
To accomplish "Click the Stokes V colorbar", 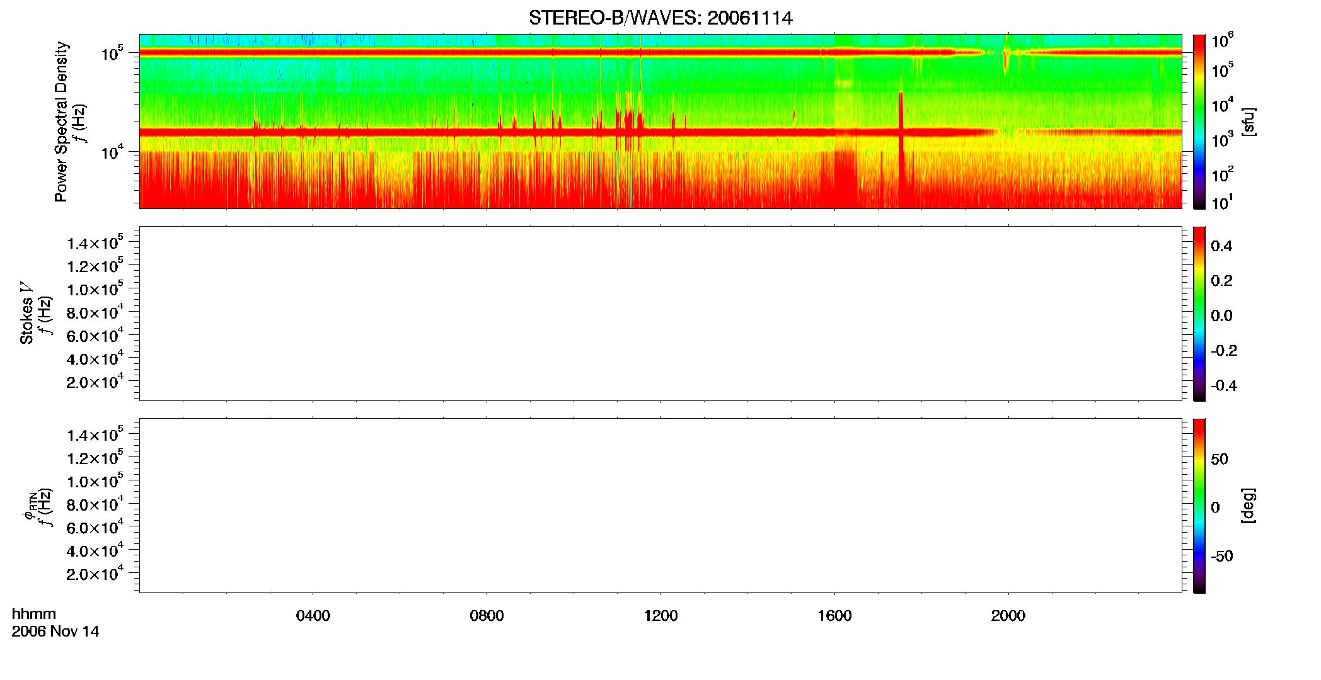I will (x=1199, y=314).
